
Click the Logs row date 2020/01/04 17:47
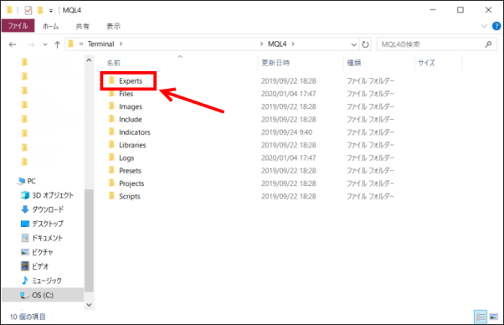(x=289, y=158)
